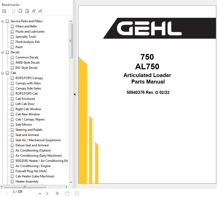Select the Canopy with Glass bookmark

(28, 83)
